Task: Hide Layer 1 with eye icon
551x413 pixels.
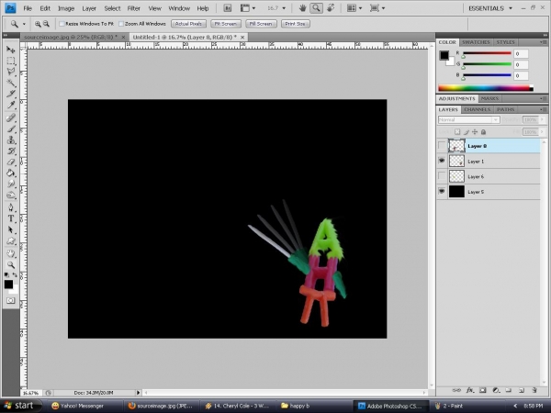Action: coord(442,161)
